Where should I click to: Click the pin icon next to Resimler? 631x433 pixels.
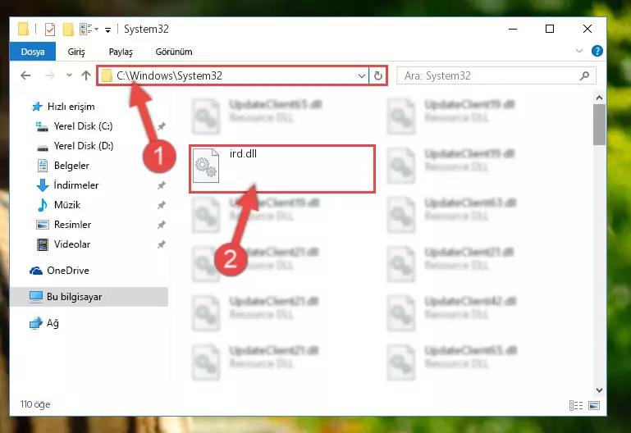[x=162, y=225]
